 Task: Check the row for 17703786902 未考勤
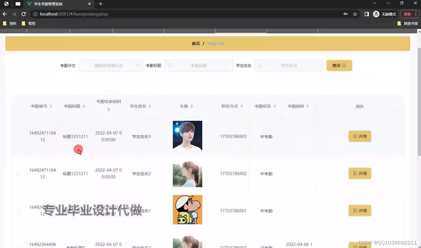[x=18, y=174]
